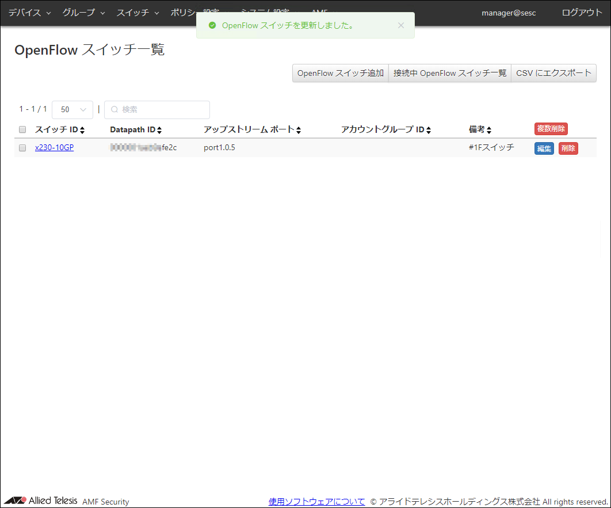Toggle select-all checkbox in header
This screenshot has height=508, width=611.
pos(22,129)
